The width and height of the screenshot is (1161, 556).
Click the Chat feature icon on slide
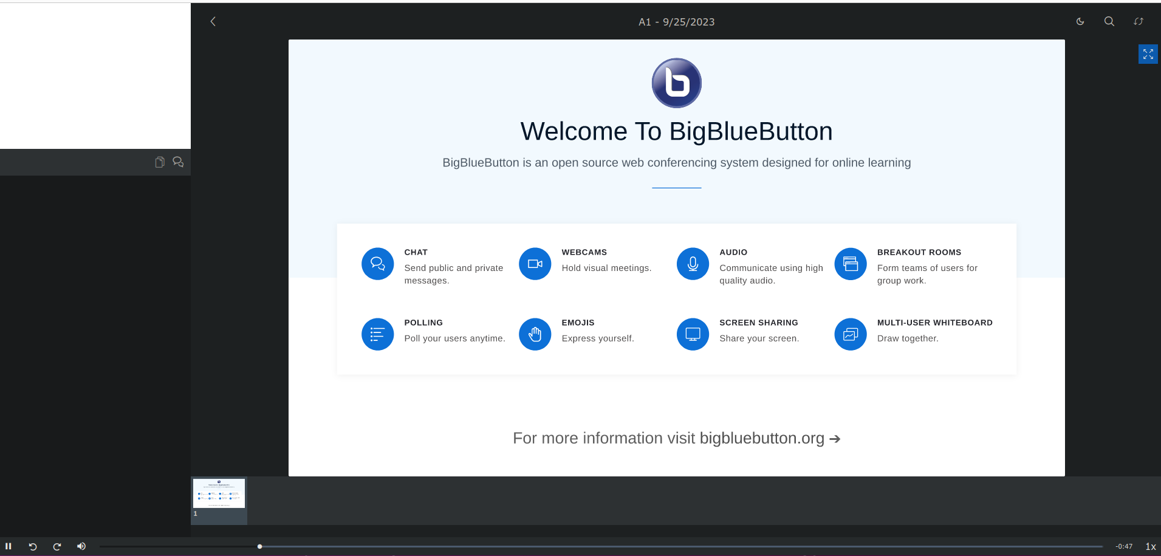(x=377, y=264)
